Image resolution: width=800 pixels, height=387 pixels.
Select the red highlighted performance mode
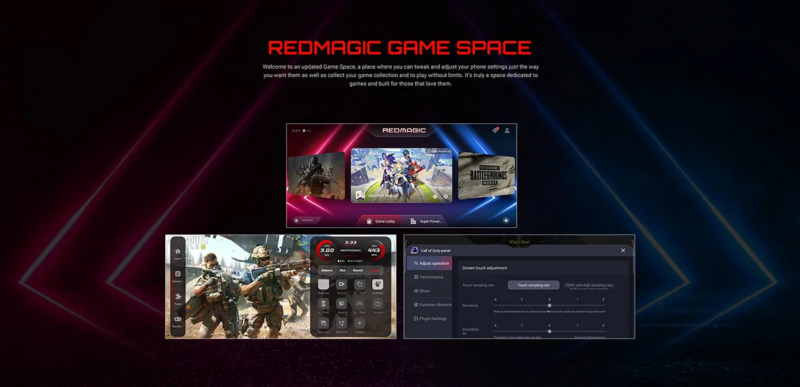pyautogui.click(x=375, y=270)
